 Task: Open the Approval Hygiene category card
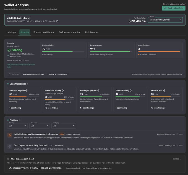(x=24, y=99)
